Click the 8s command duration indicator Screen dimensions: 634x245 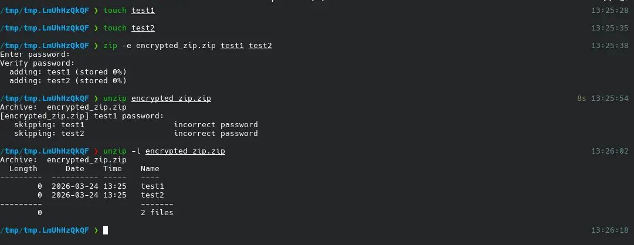[x=582, y=98]
